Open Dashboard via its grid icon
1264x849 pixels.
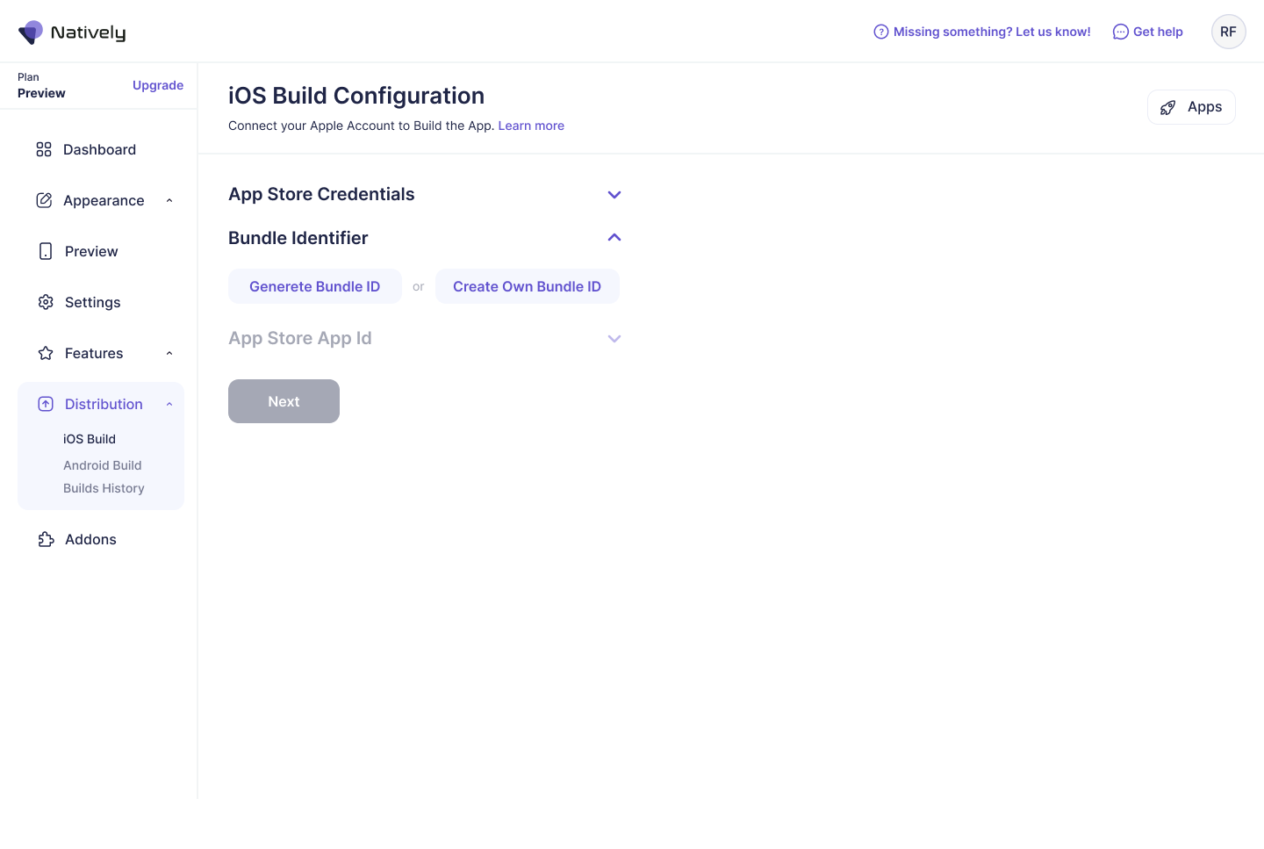[x=44, y=149]
